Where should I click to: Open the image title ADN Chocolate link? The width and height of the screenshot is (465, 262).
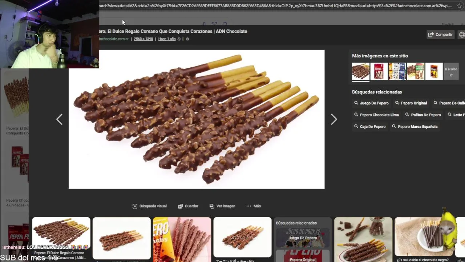coord(173,31)
